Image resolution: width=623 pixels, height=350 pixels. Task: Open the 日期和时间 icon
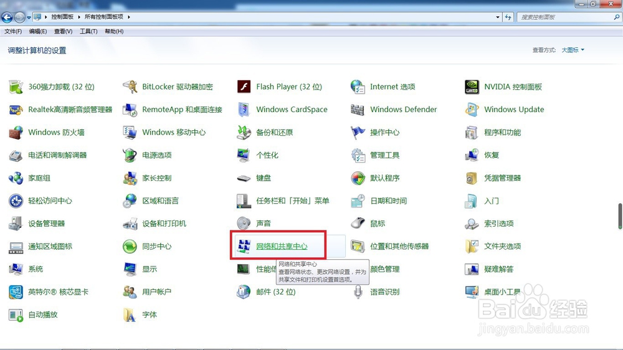(358, 201)
